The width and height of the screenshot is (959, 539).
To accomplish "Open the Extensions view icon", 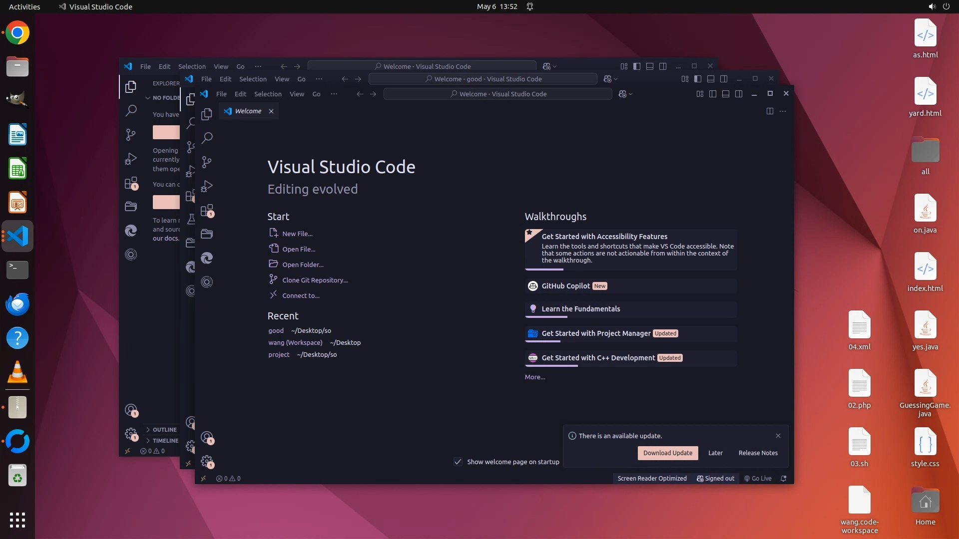I will 207,210.
